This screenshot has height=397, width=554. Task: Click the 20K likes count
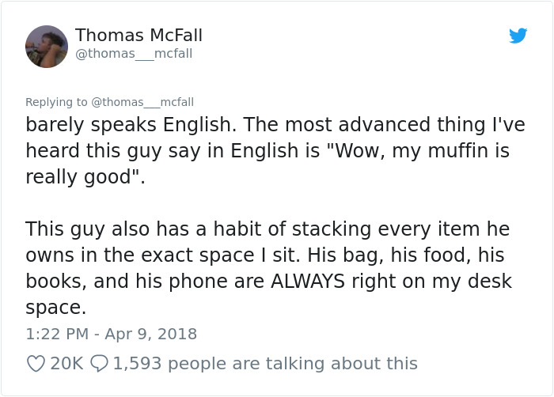coord(66,363)
